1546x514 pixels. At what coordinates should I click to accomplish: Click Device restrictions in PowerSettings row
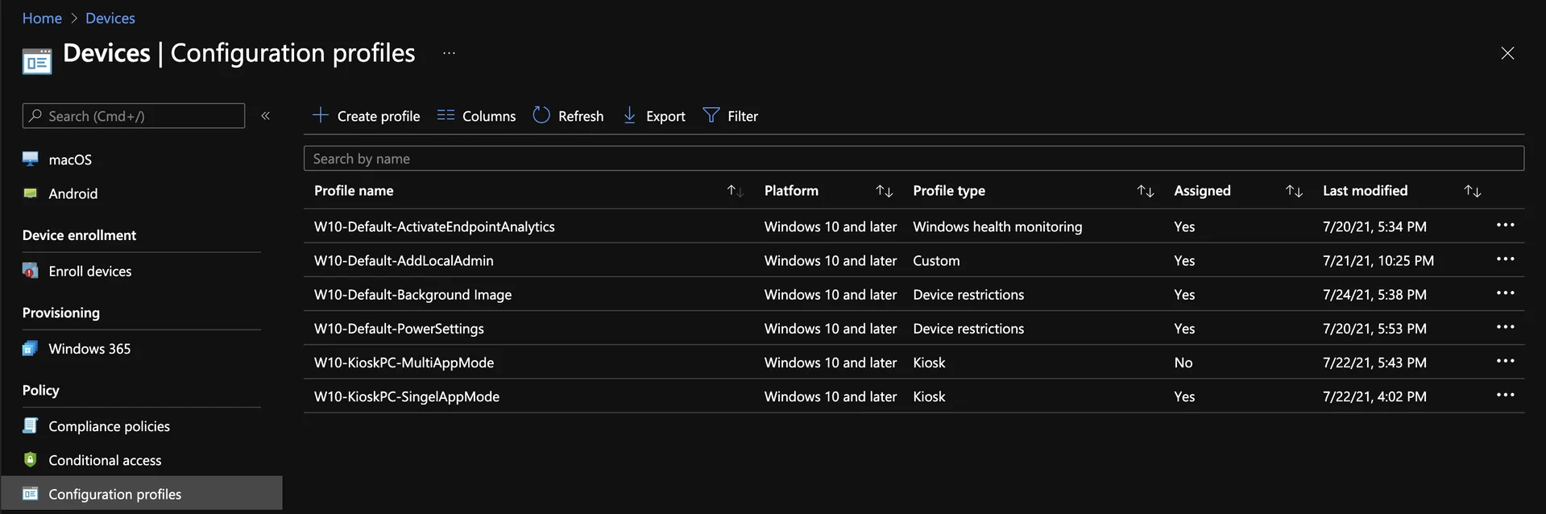click(x=968, y=329)
